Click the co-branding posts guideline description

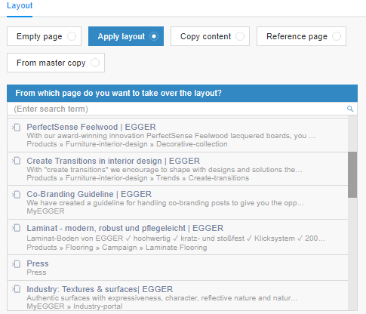pos(165,203)
